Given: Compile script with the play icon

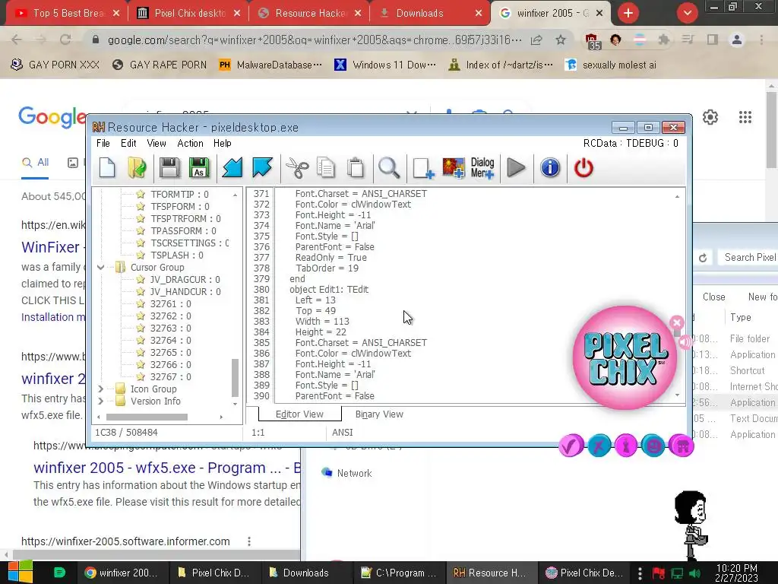Looking at the screenshot, I should (x=517, y=168).
